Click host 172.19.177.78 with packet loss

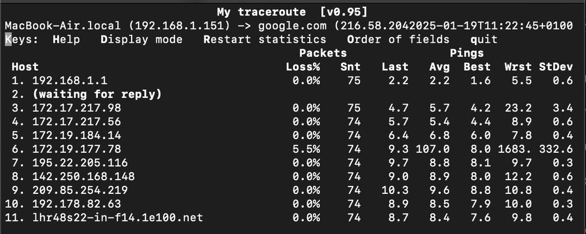pyautogui.click(x=76, y=149)
